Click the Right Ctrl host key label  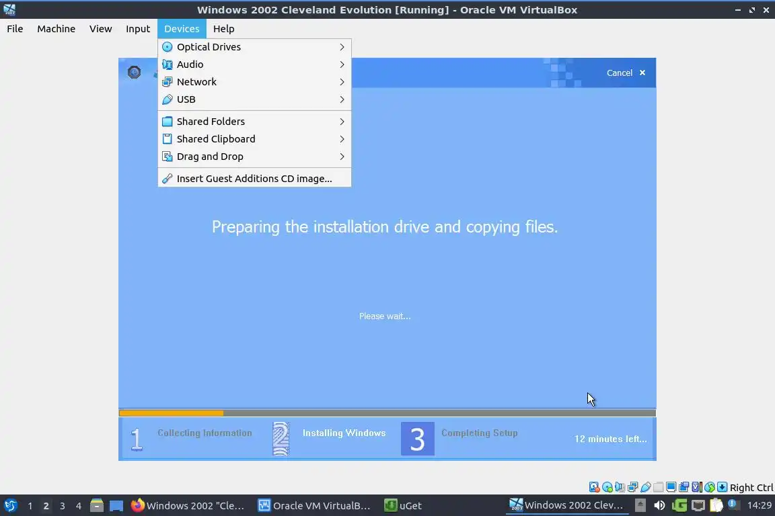click(x=751, y=487)
